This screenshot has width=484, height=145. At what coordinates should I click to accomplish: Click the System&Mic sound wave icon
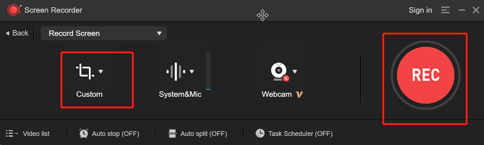pos(176,71)
